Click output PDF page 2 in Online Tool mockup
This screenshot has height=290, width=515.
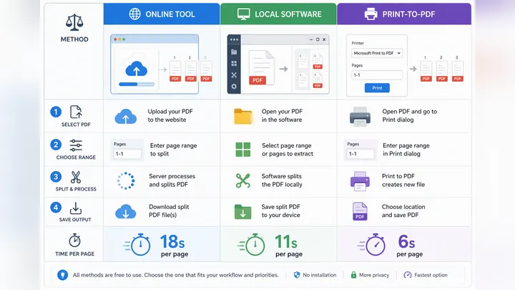tap(190, 72)
